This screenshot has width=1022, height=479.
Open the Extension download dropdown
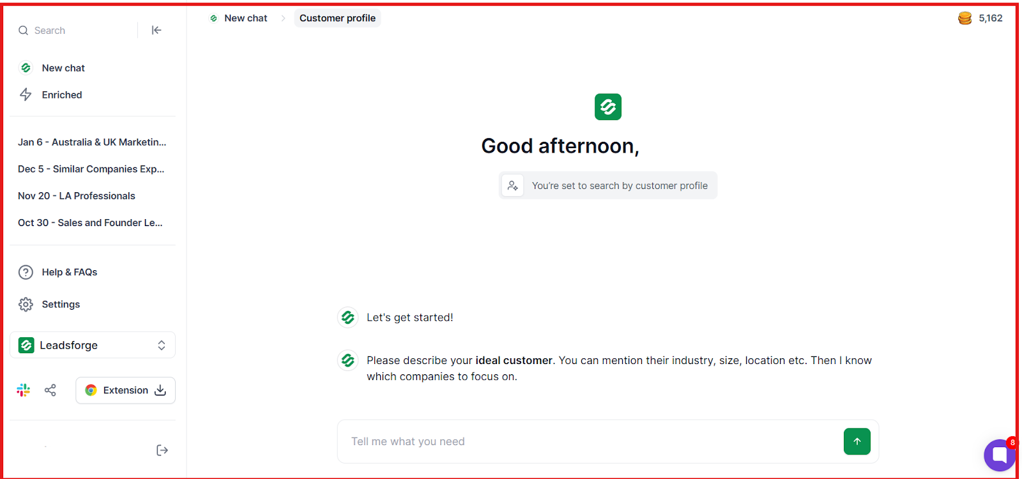pos(159,390)
